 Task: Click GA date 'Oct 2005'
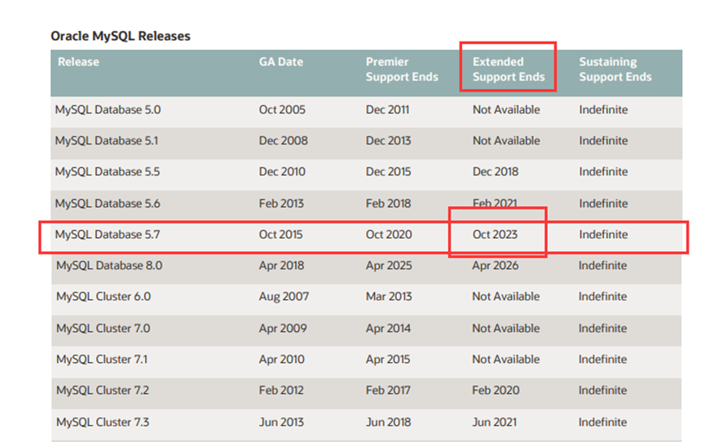(282, 110)
